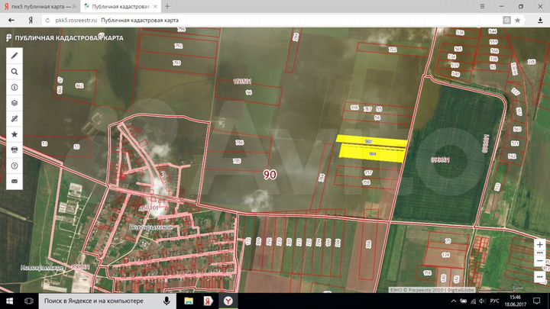The height and width of the screenshot is (309, 550).
Task: Print the map using printer icon
Action: click(x=14, y=150)
